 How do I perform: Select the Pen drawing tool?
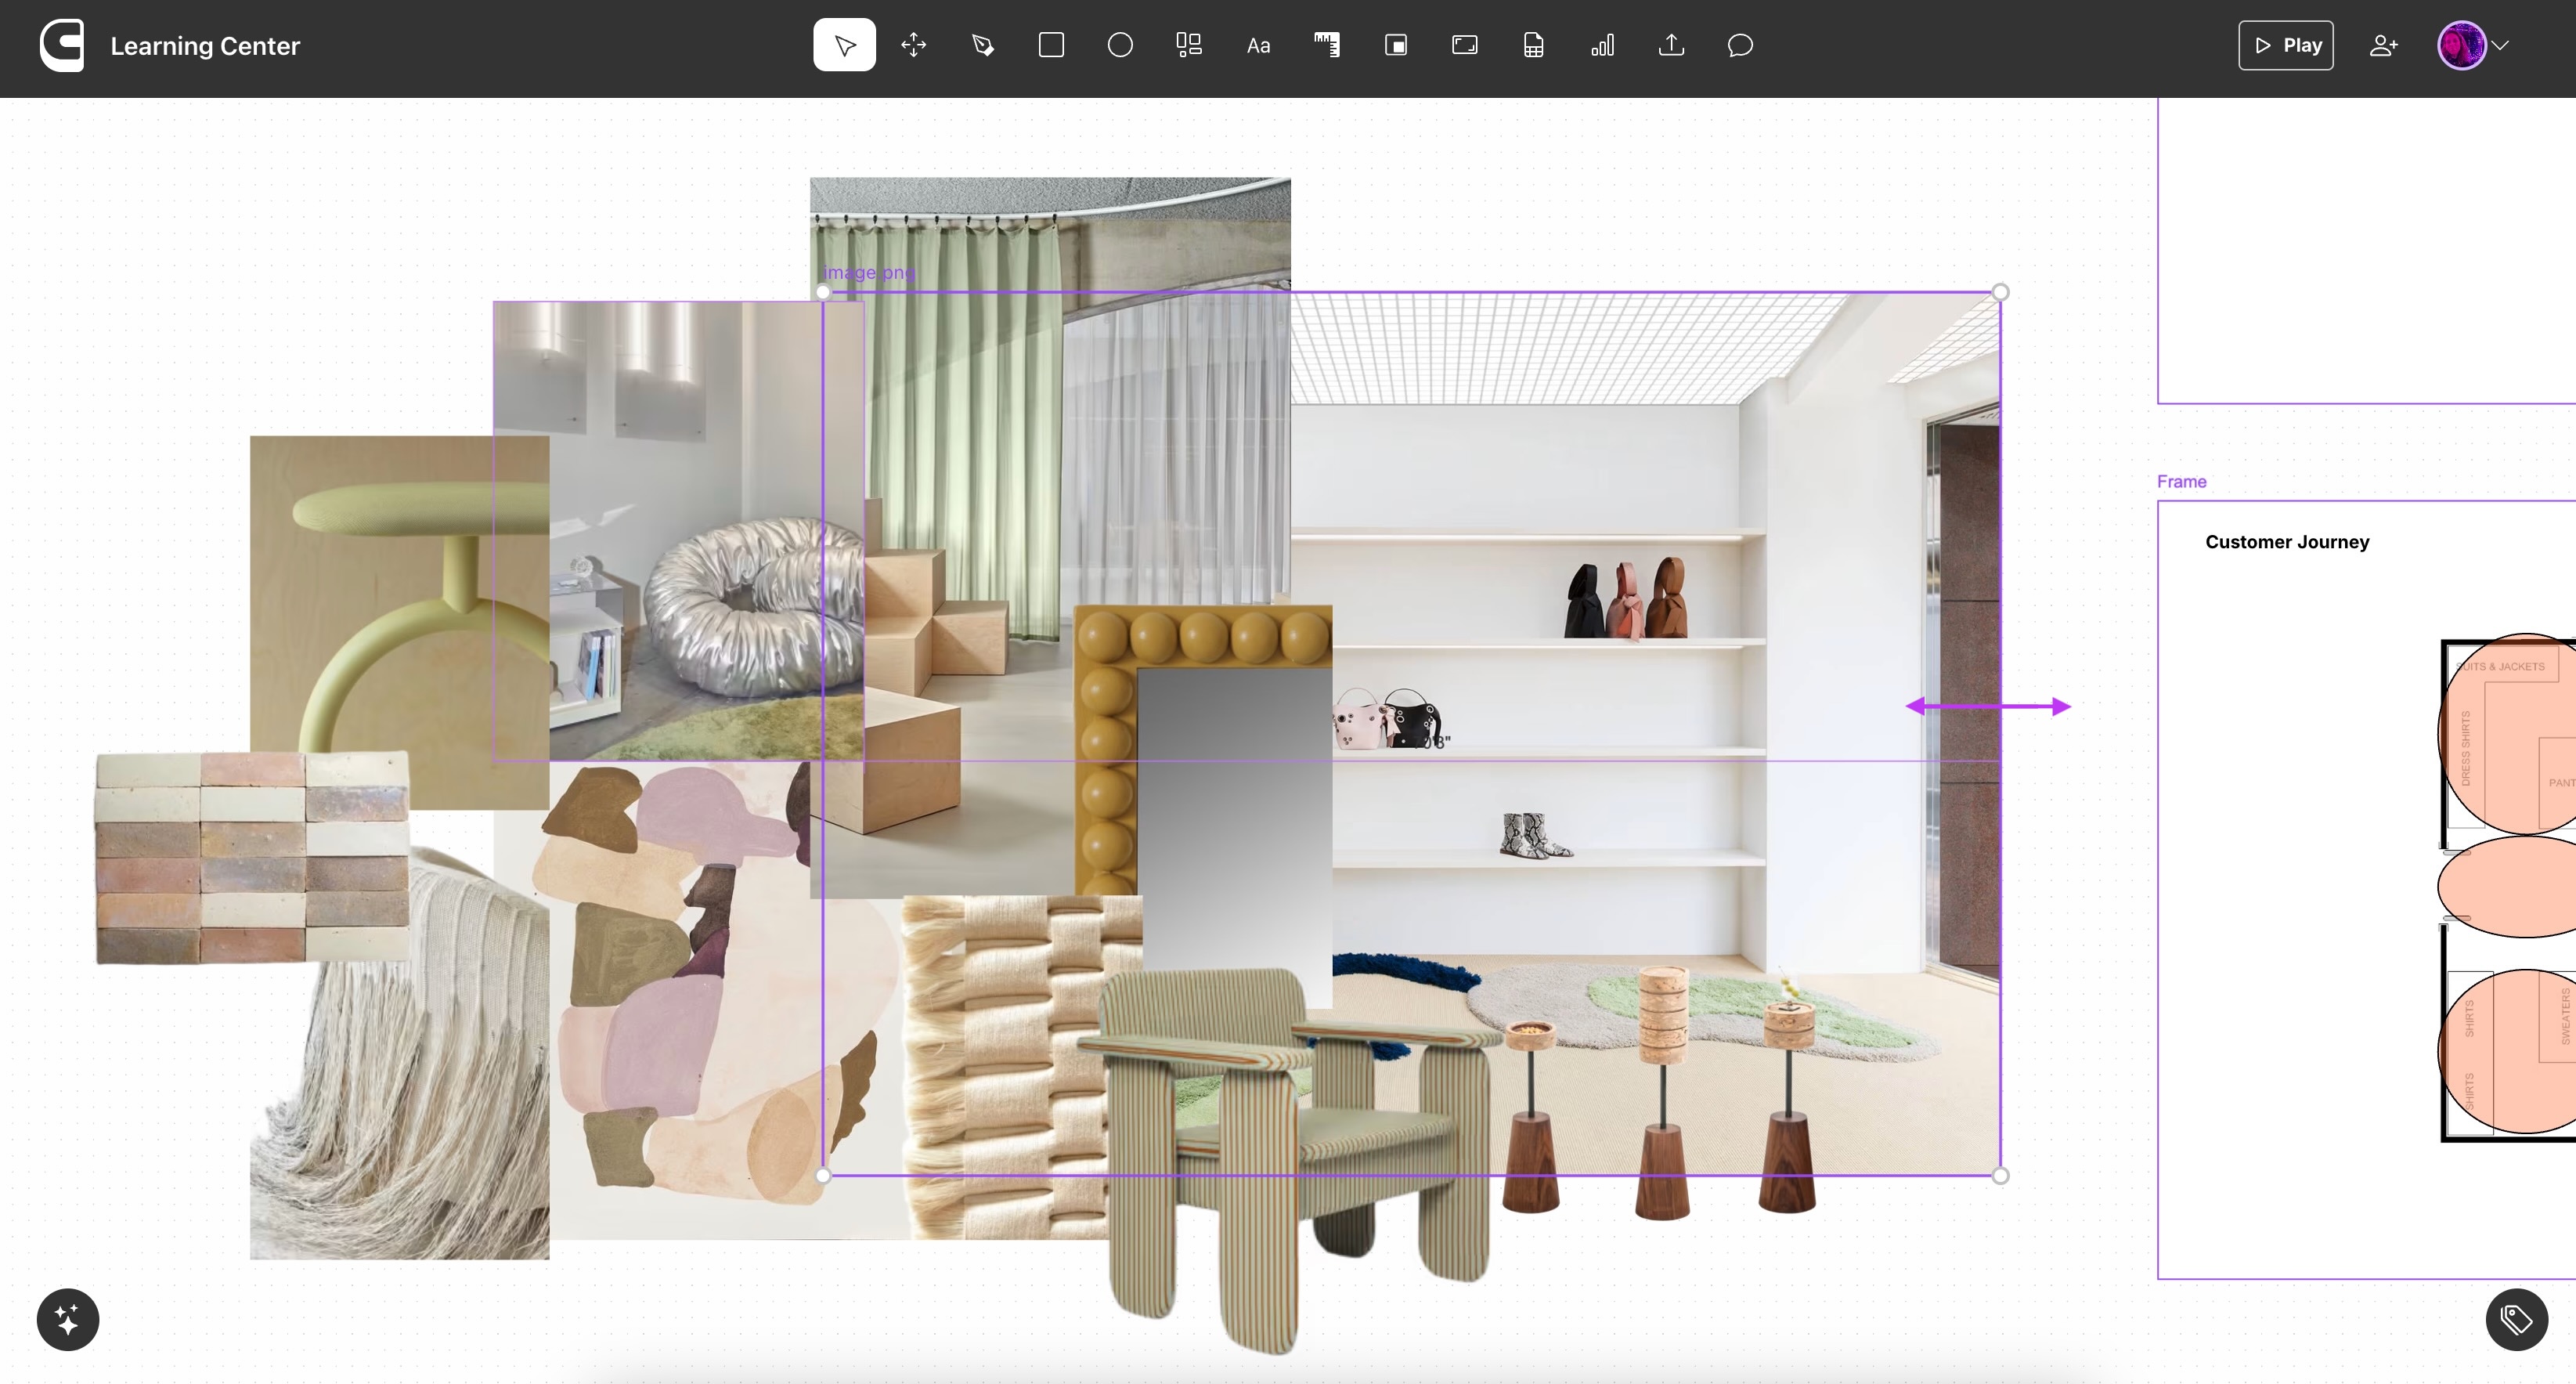(x=982, y=45)
